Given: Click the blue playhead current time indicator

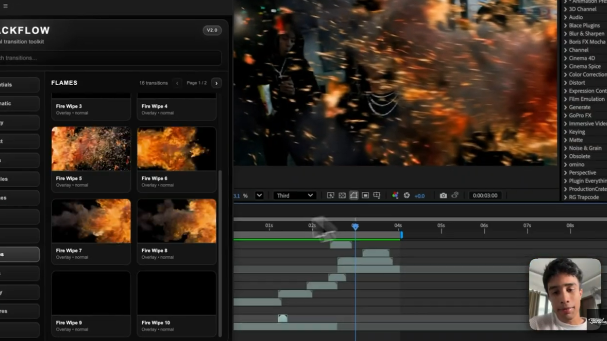Looking at the screenshot, I should [355, 227].
